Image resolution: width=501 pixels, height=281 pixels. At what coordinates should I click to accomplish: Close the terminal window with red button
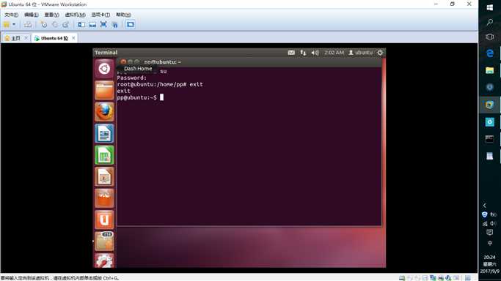click(123, 61)
